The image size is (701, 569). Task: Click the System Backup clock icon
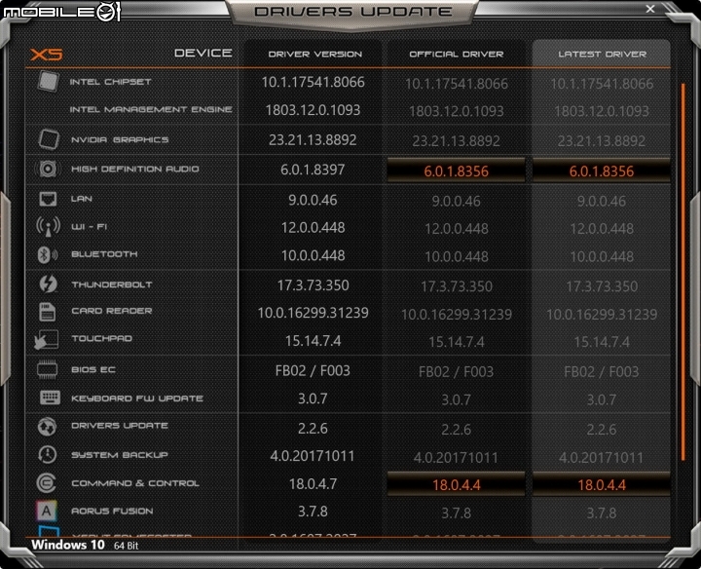coord(47,454)
